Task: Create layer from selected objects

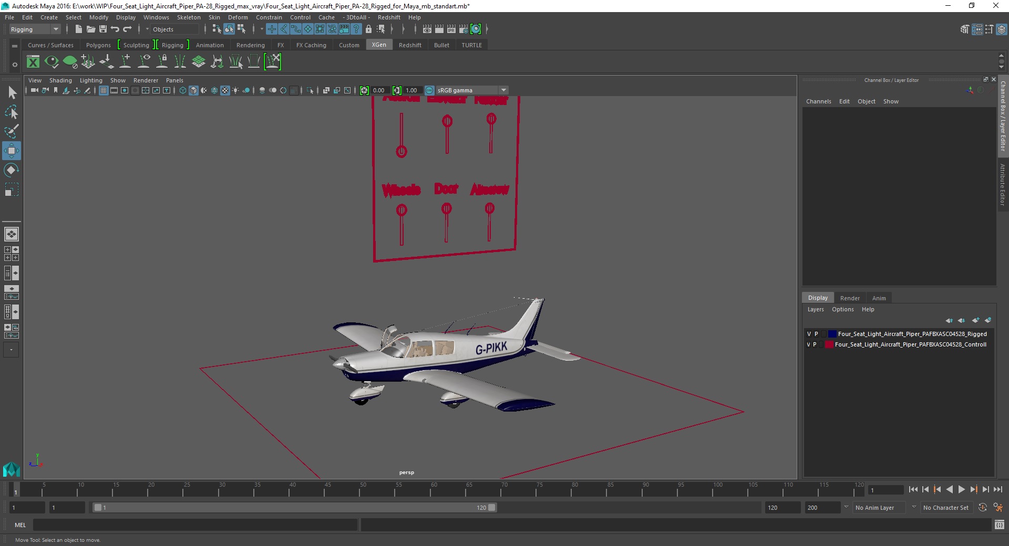Action: pos(988,320)
